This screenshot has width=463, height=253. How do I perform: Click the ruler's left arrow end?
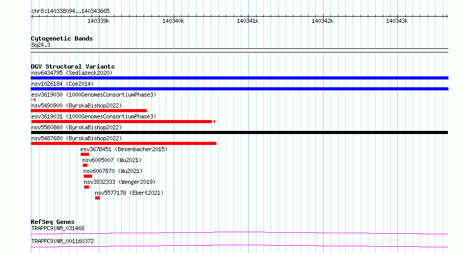[32, 17]
